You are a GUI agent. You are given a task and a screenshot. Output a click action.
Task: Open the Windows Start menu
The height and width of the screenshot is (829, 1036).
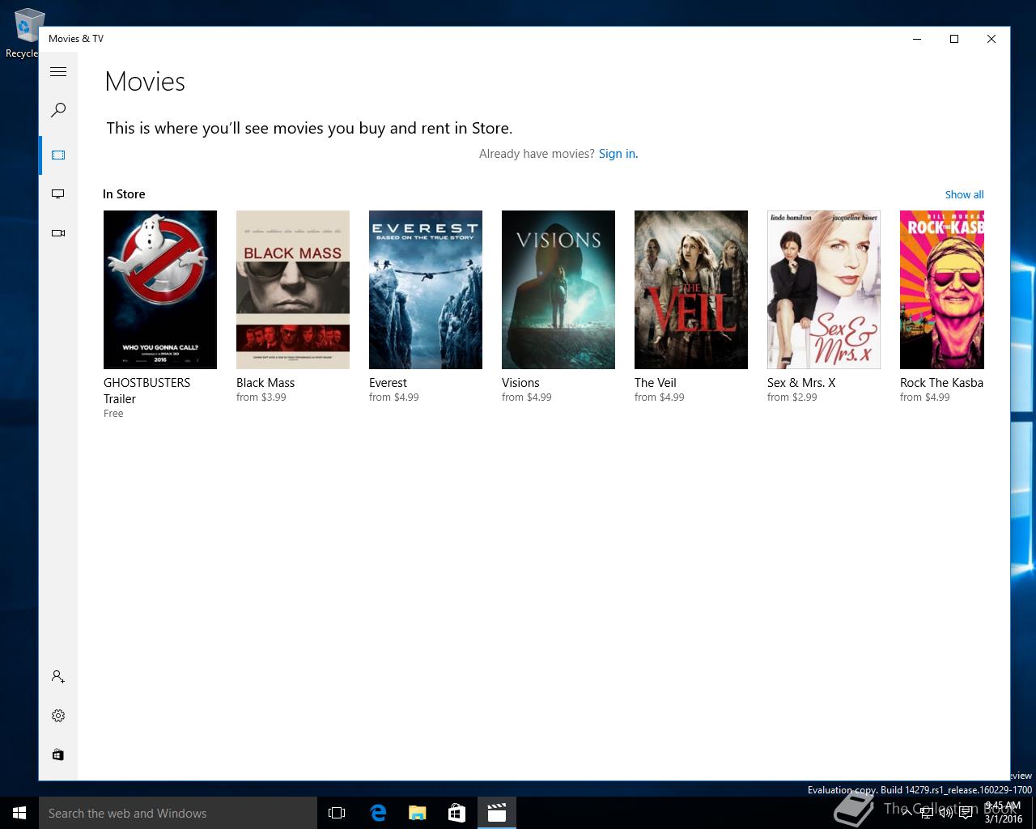tap(19, 813)
